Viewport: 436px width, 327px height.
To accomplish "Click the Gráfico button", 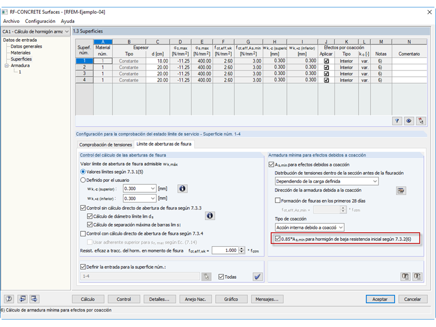I will (231, 299).
